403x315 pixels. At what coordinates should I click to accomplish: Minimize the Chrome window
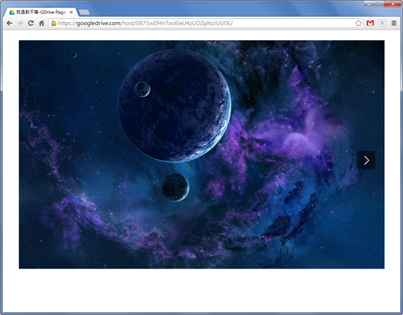pos(369,3)
